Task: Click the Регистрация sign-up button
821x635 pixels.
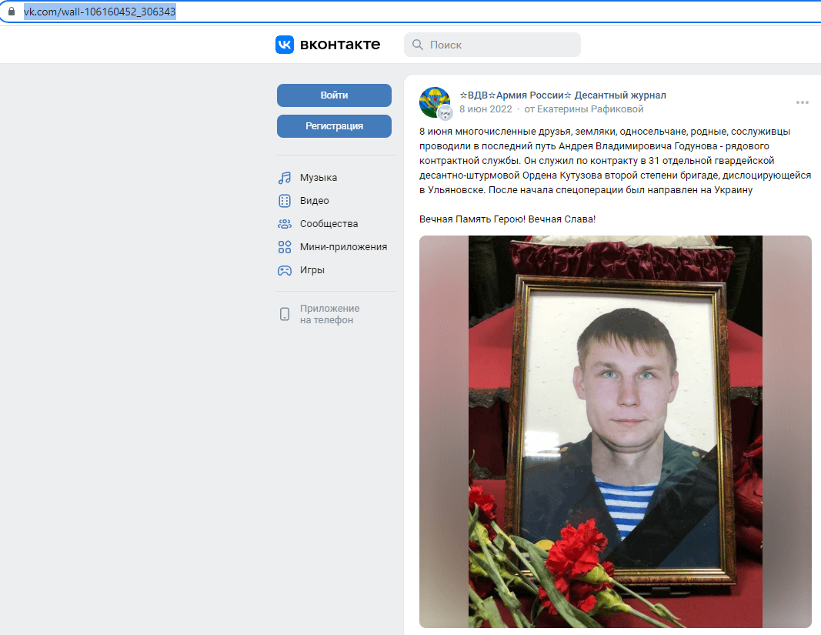Action: pyautogui.click(x=334, y=126)
